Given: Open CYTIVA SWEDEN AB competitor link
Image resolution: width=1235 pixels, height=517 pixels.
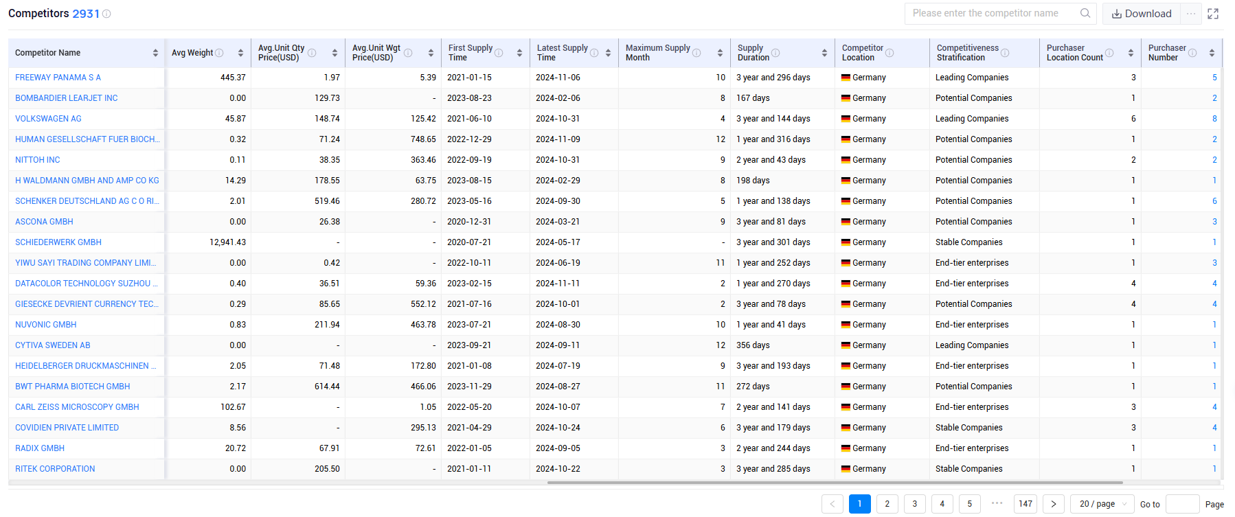Looking at the screenshot, I should [x=53, y=345].
